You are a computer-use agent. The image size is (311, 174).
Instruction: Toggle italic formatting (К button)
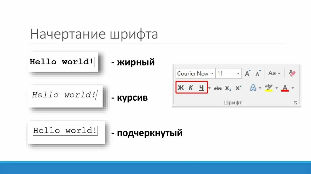coord(191,88)
